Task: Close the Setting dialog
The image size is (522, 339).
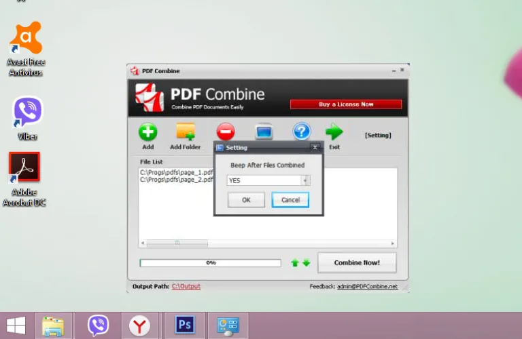Action: 315,147
